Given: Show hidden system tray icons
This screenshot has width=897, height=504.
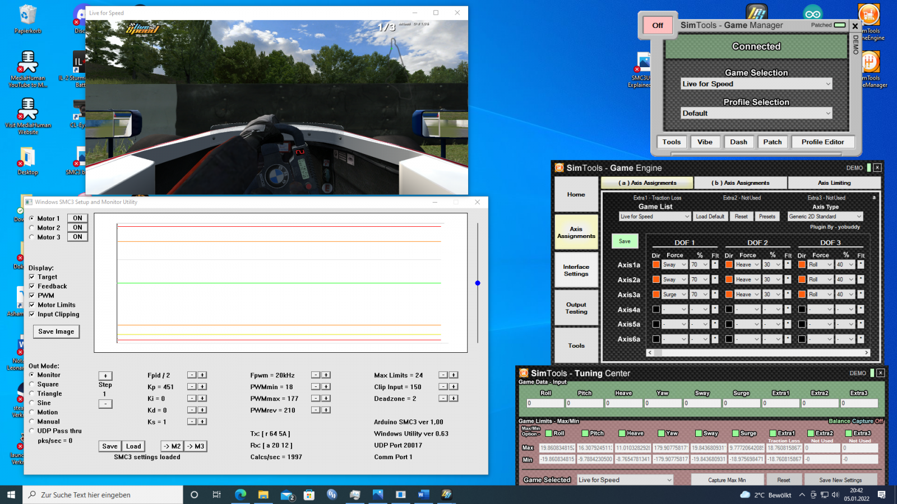Looking at the screenshot, I should point(802,494).
